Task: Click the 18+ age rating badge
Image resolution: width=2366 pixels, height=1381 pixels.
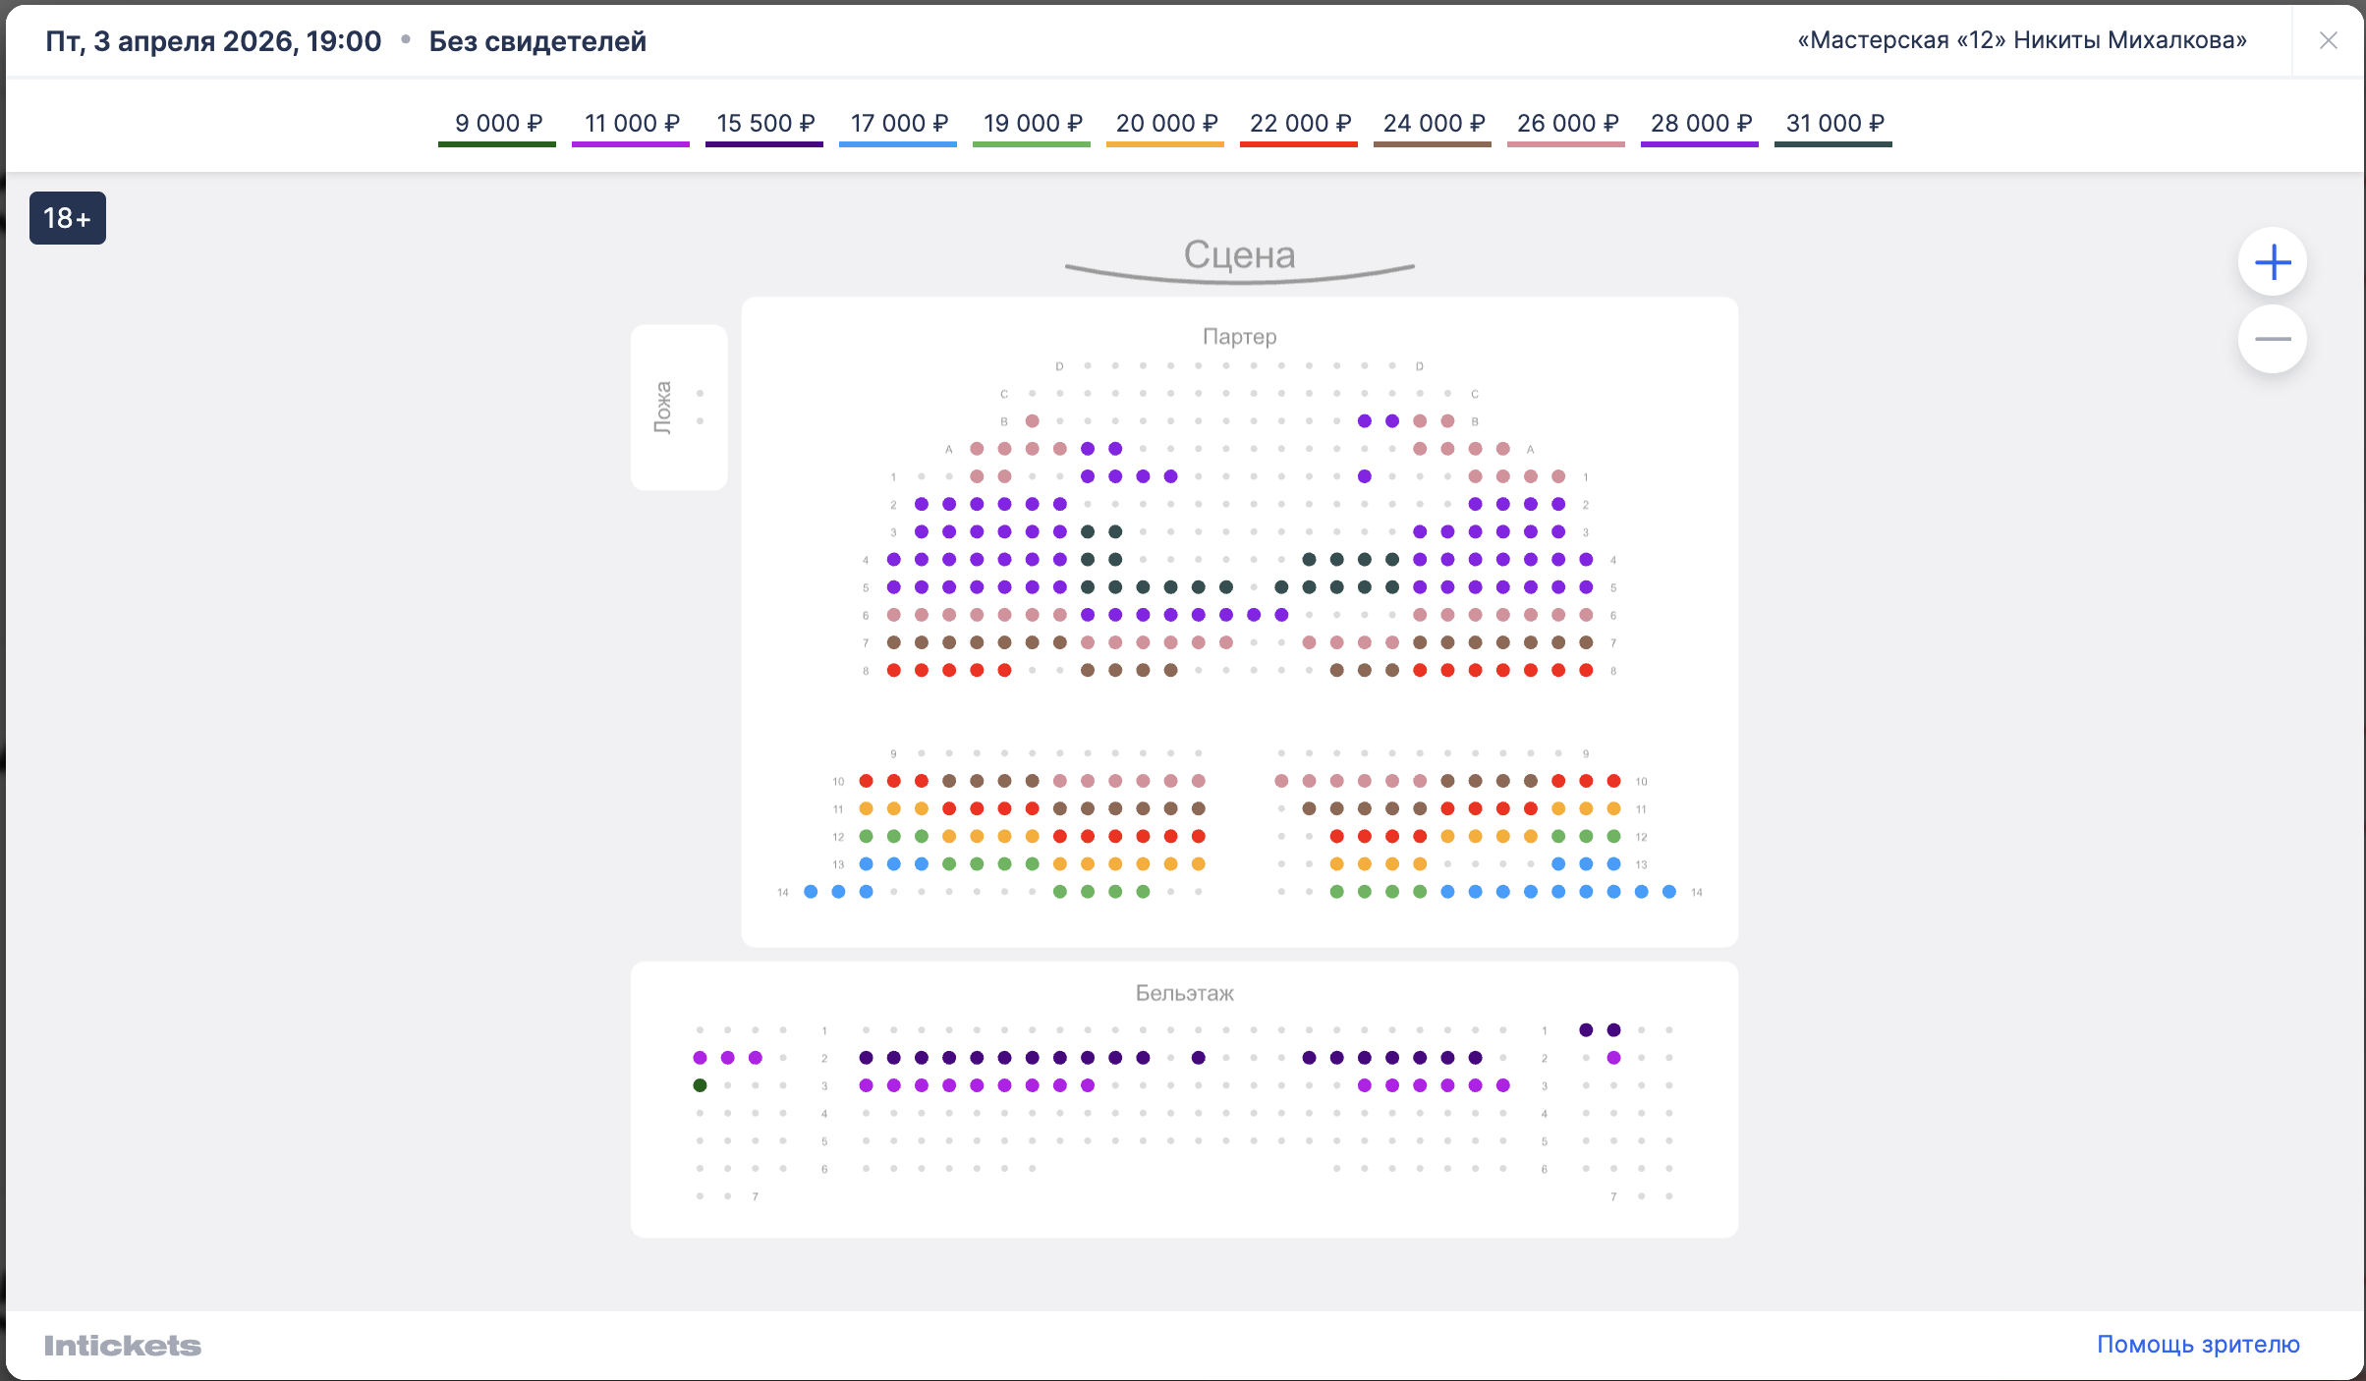Action: click(x=68, y=218)
